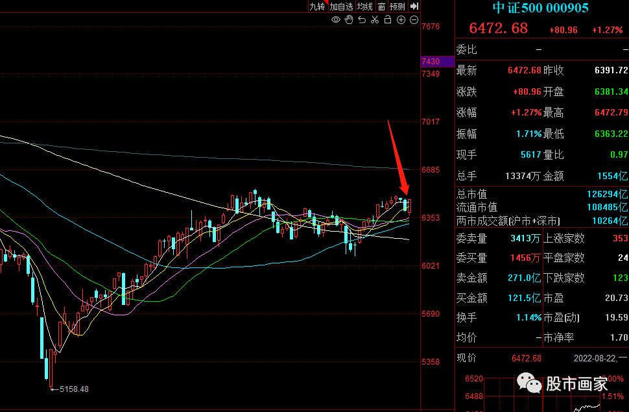The height and width of the screenshot is (412, 629).
Task: Click the 量比 0.97 value
Action: click(x=619, y=154)
